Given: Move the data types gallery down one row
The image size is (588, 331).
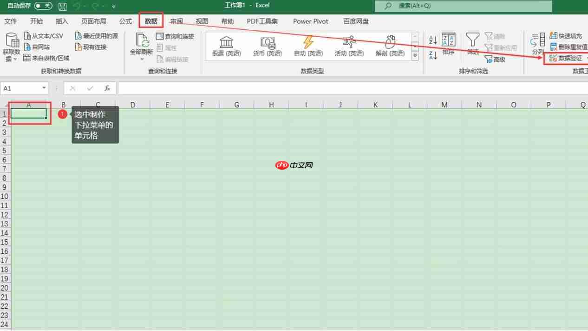Looking at the screenshot, I should [415, 46].
